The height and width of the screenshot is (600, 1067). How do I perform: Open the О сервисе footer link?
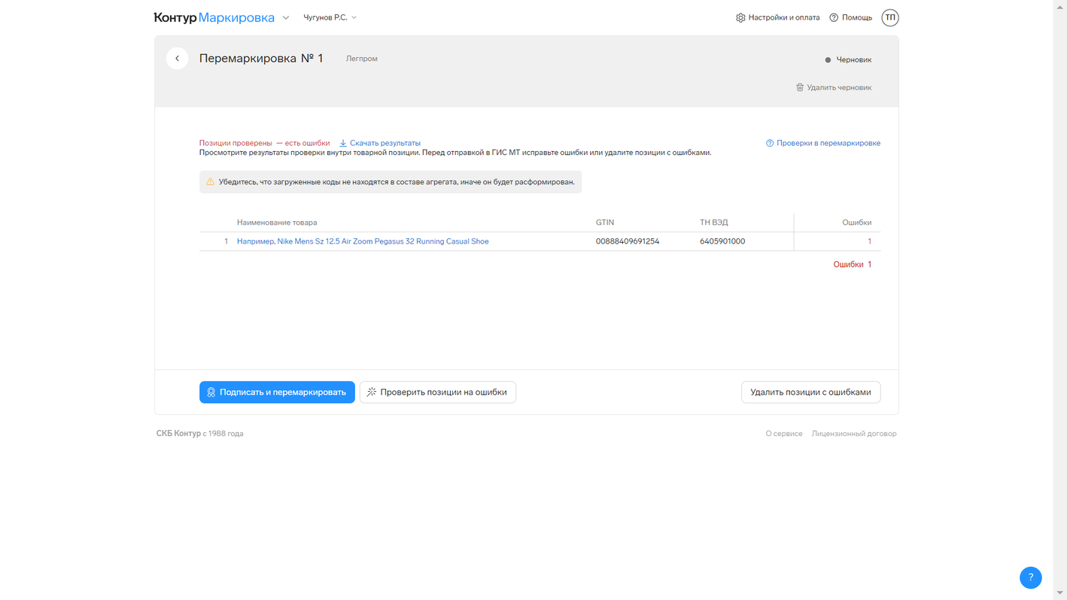[784, 434]
